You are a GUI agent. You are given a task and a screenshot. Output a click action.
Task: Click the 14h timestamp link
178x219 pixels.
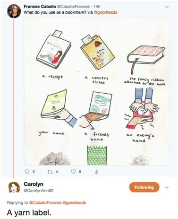pyautogui.click(x=97, y=7)
